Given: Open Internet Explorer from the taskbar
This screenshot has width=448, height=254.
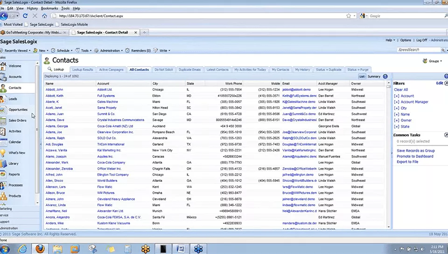Looking at the screenshot, I should (22, 249).
